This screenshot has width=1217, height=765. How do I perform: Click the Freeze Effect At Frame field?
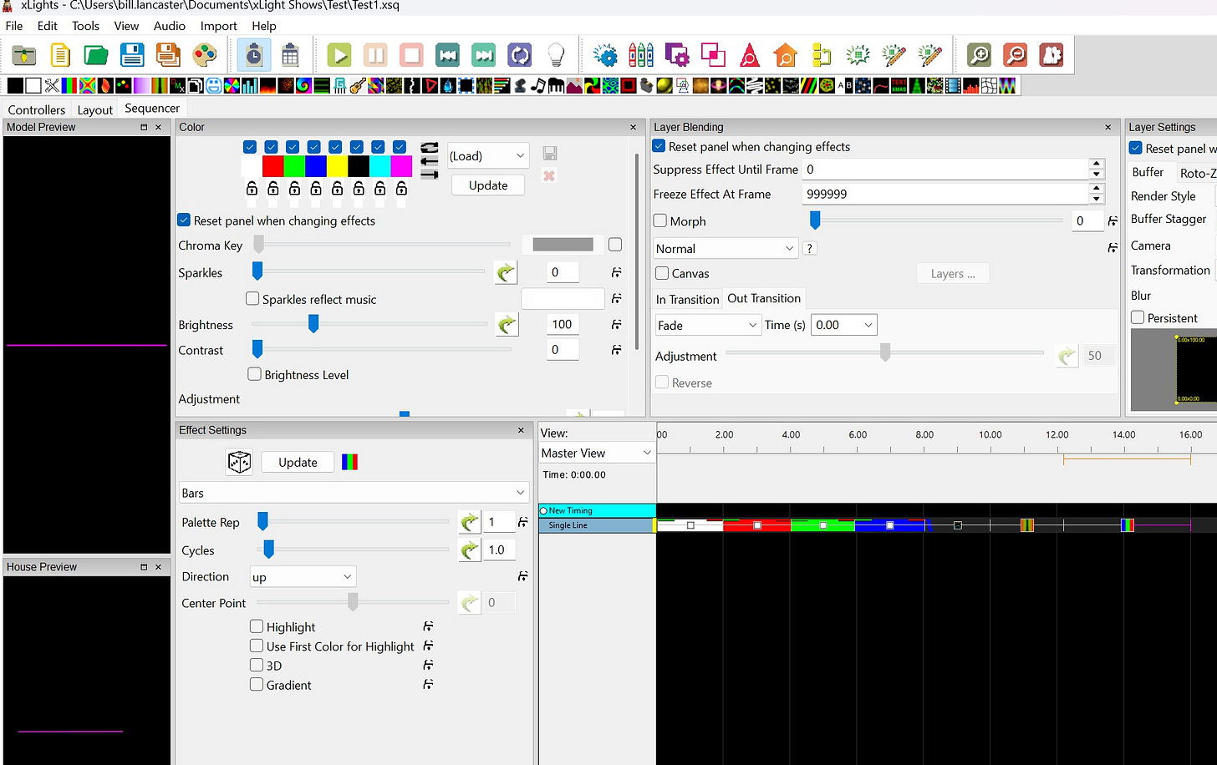946,194
